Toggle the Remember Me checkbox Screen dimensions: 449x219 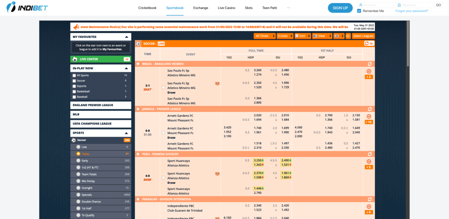pos(359,11)
